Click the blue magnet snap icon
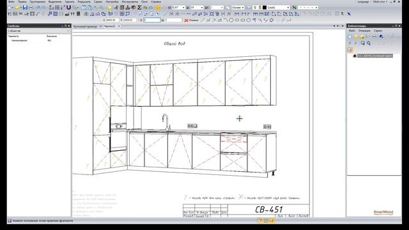 coord(68,8)
